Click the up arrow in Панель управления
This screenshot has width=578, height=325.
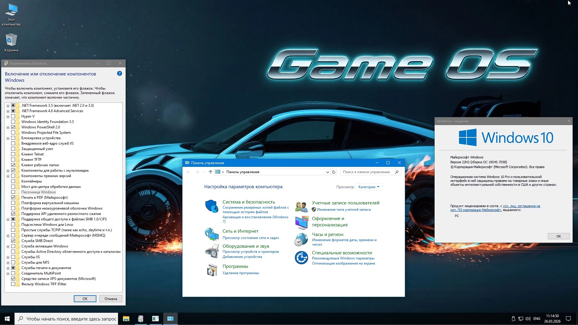pos(211,172)
